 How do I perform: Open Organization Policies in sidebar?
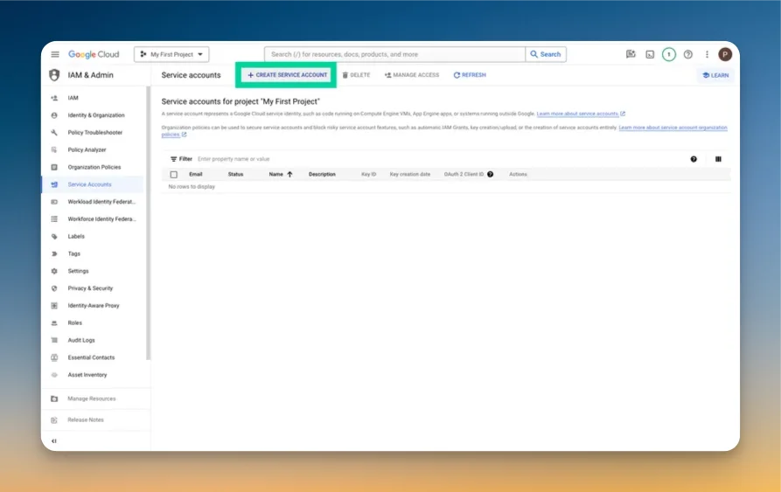click(92, 167)
